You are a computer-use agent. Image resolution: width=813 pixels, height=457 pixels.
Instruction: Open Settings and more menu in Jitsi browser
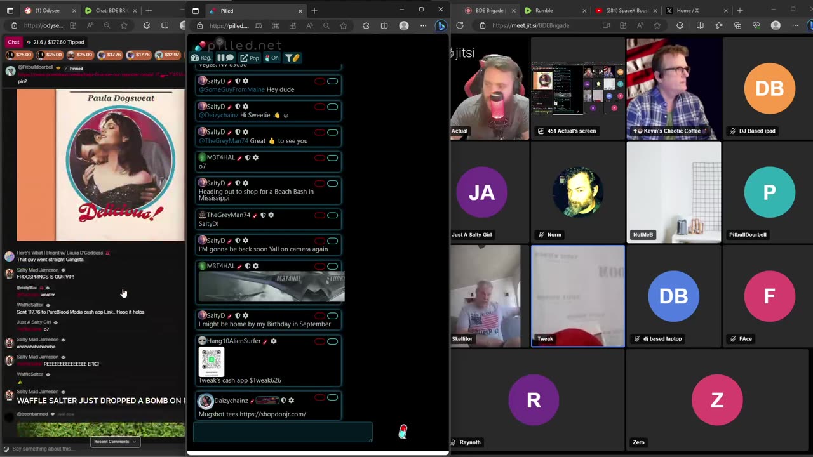click(x=795, y=25)
